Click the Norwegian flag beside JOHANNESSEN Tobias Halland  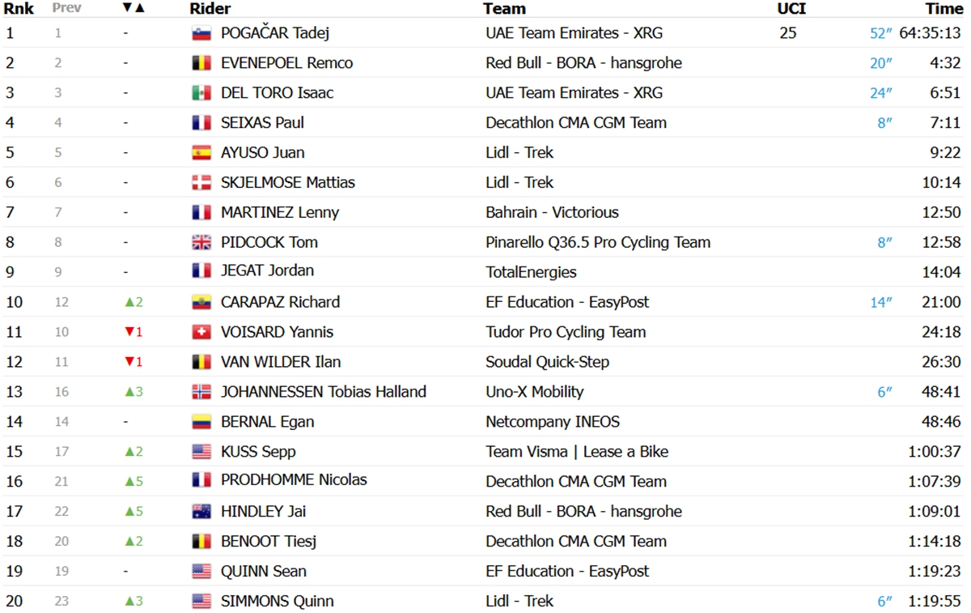click(201, 392)
